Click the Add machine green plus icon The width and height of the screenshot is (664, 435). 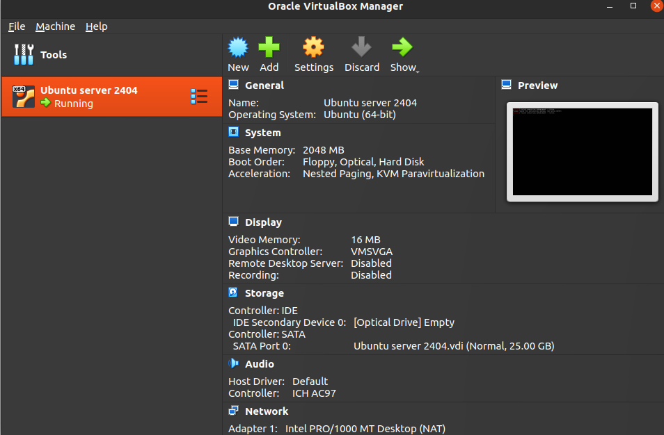click(269, 48)
